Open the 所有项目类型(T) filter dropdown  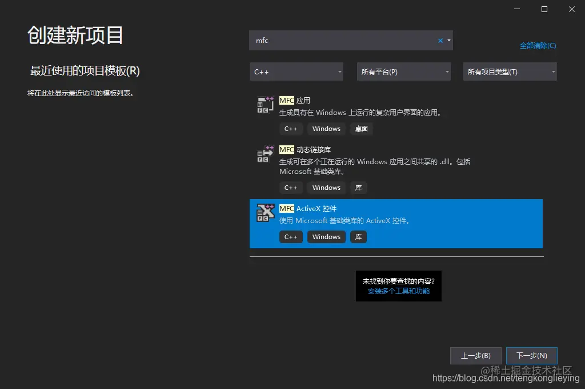coord(510,72)
